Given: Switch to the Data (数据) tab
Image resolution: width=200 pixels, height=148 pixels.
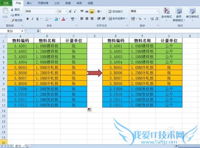Looking at the screenshot, I should coord(68,3).
